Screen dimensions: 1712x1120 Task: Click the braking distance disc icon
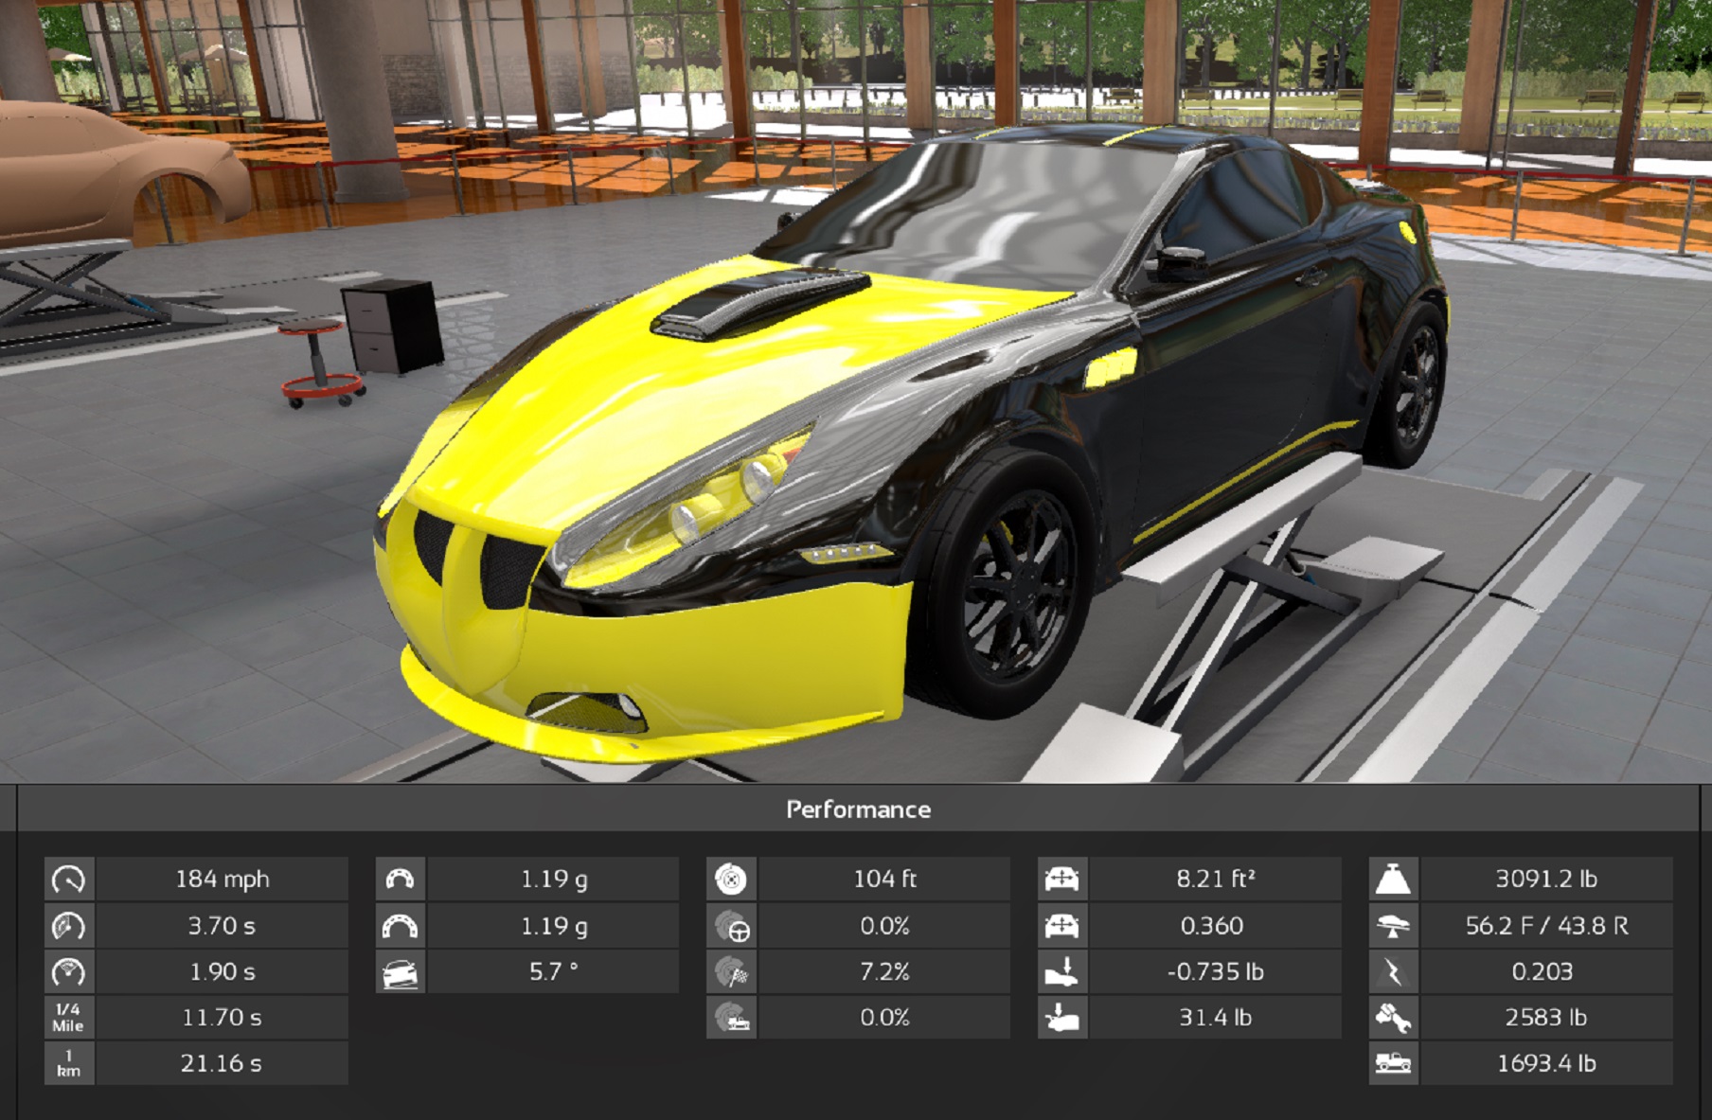731,880
